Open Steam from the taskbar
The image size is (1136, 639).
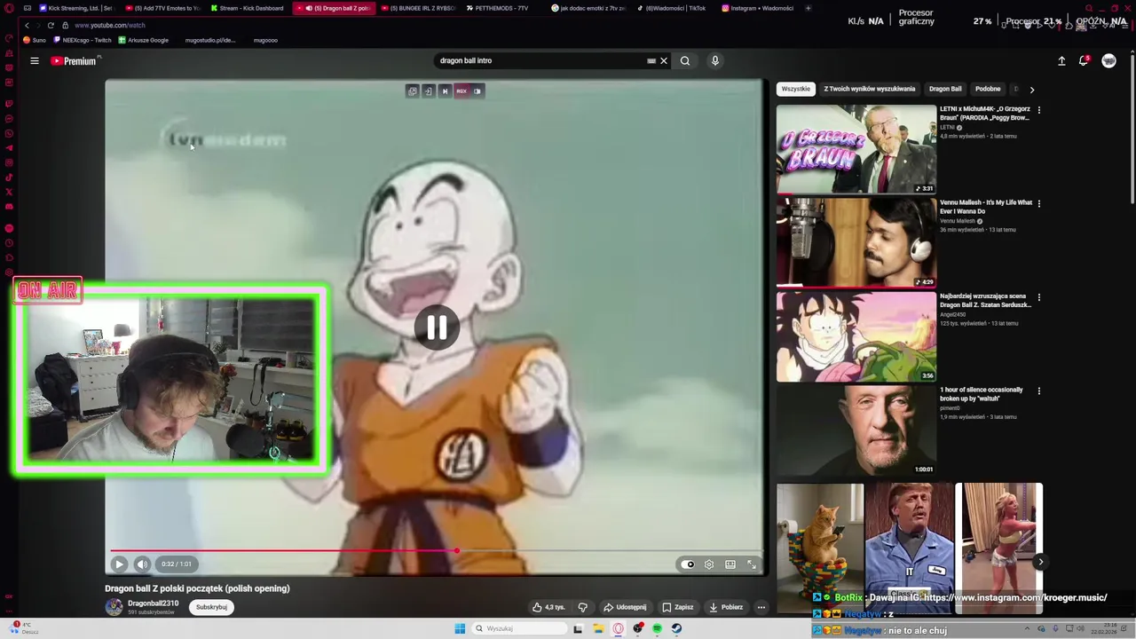(676, 628)
